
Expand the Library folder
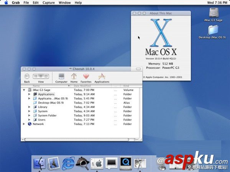pos(30,107)
